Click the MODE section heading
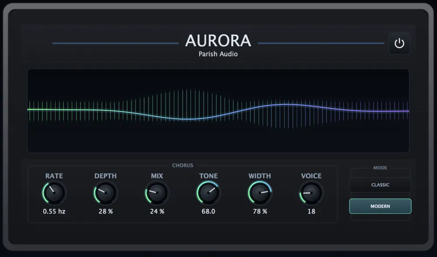Image resolution: width=437 pixels, height=257 pixels. [x=380, y=168]
